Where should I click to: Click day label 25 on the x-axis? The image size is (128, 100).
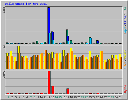click(x=97, y=97)
